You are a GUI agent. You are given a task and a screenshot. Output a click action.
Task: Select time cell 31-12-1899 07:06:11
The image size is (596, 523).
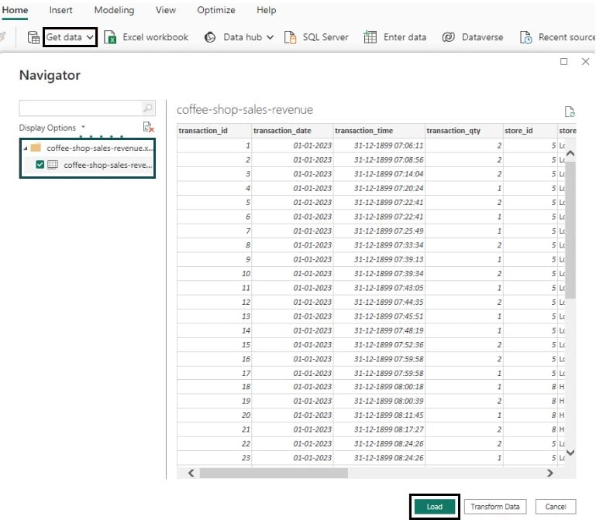pos(379,145)
